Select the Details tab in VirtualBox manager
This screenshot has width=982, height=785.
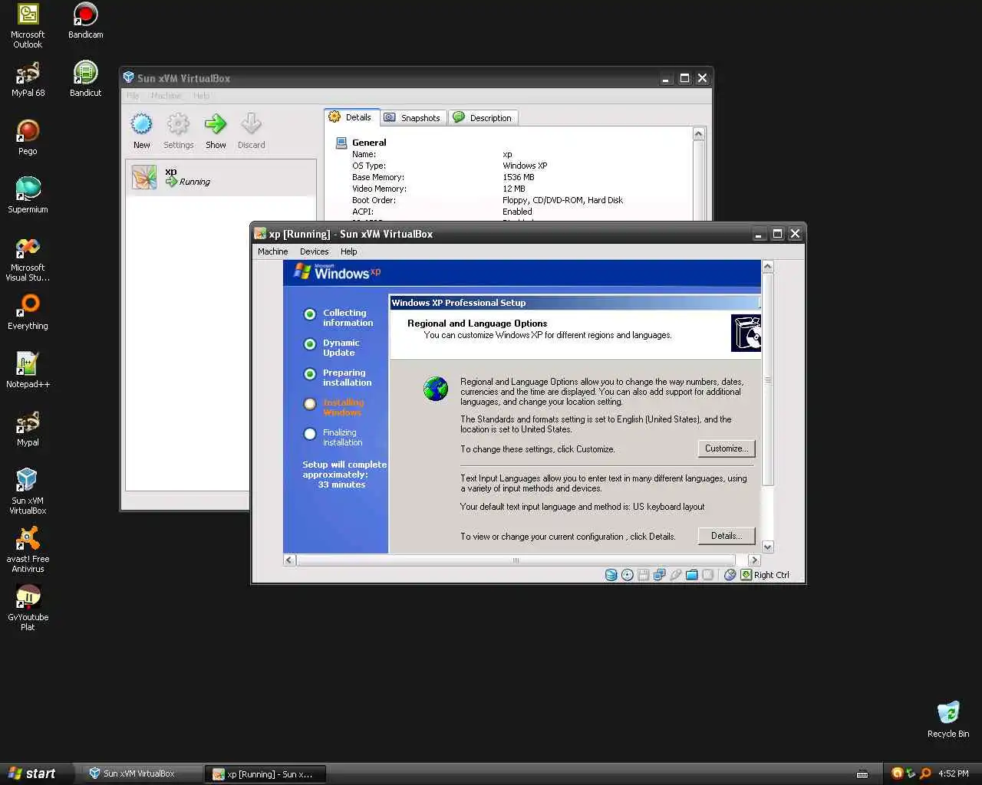click(x=351, y=117)
